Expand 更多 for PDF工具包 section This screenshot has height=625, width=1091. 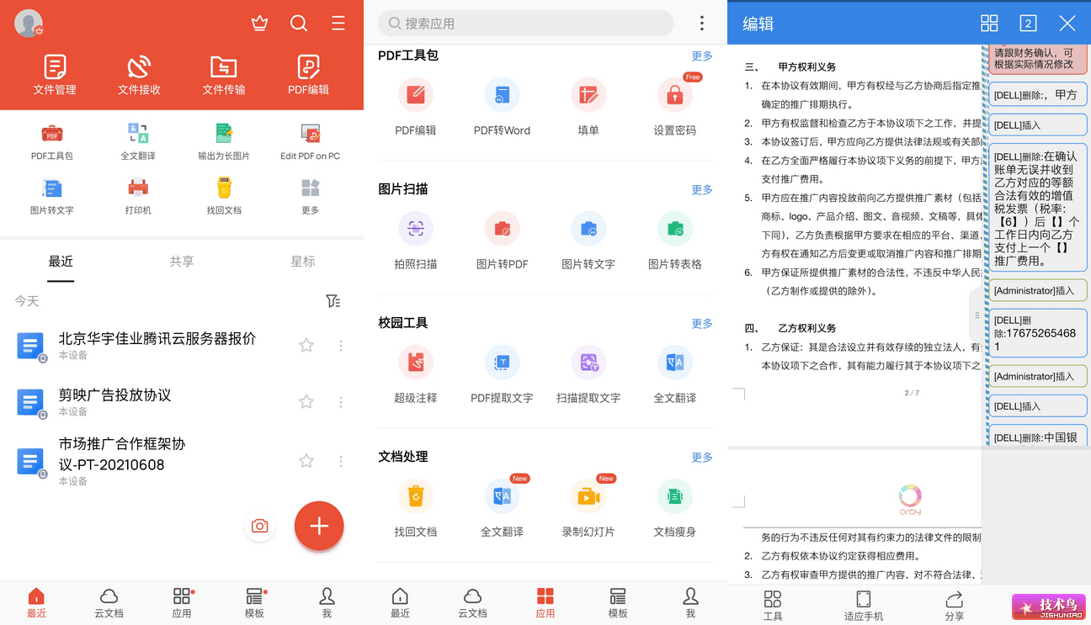702,56
